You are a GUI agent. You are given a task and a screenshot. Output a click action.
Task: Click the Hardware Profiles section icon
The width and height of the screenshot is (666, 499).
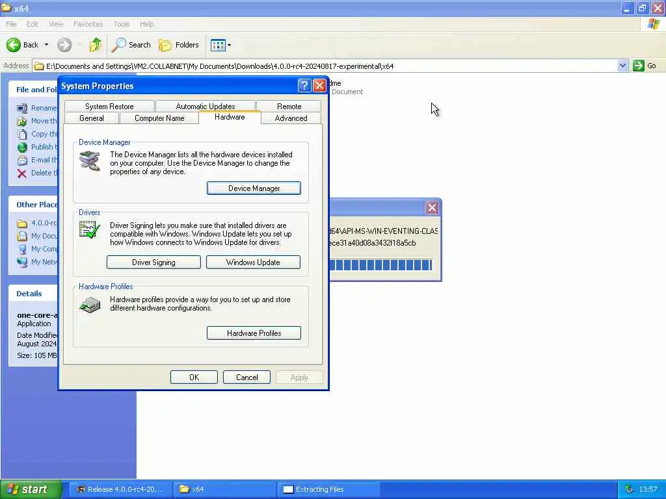tap(90, 305)
